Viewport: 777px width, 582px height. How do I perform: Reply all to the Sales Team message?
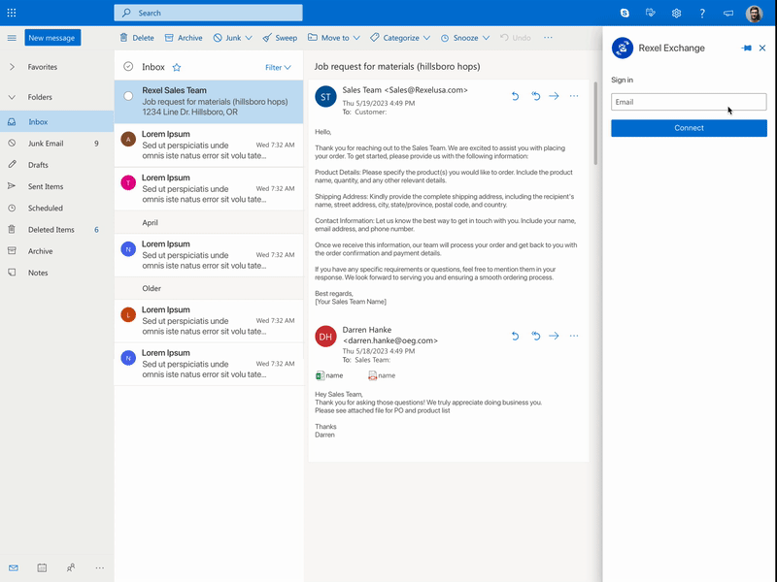536,96
